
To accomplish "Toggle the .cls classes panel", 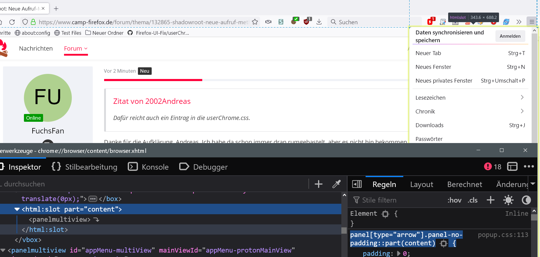I will pyautogui.click(x=473, y=200).
